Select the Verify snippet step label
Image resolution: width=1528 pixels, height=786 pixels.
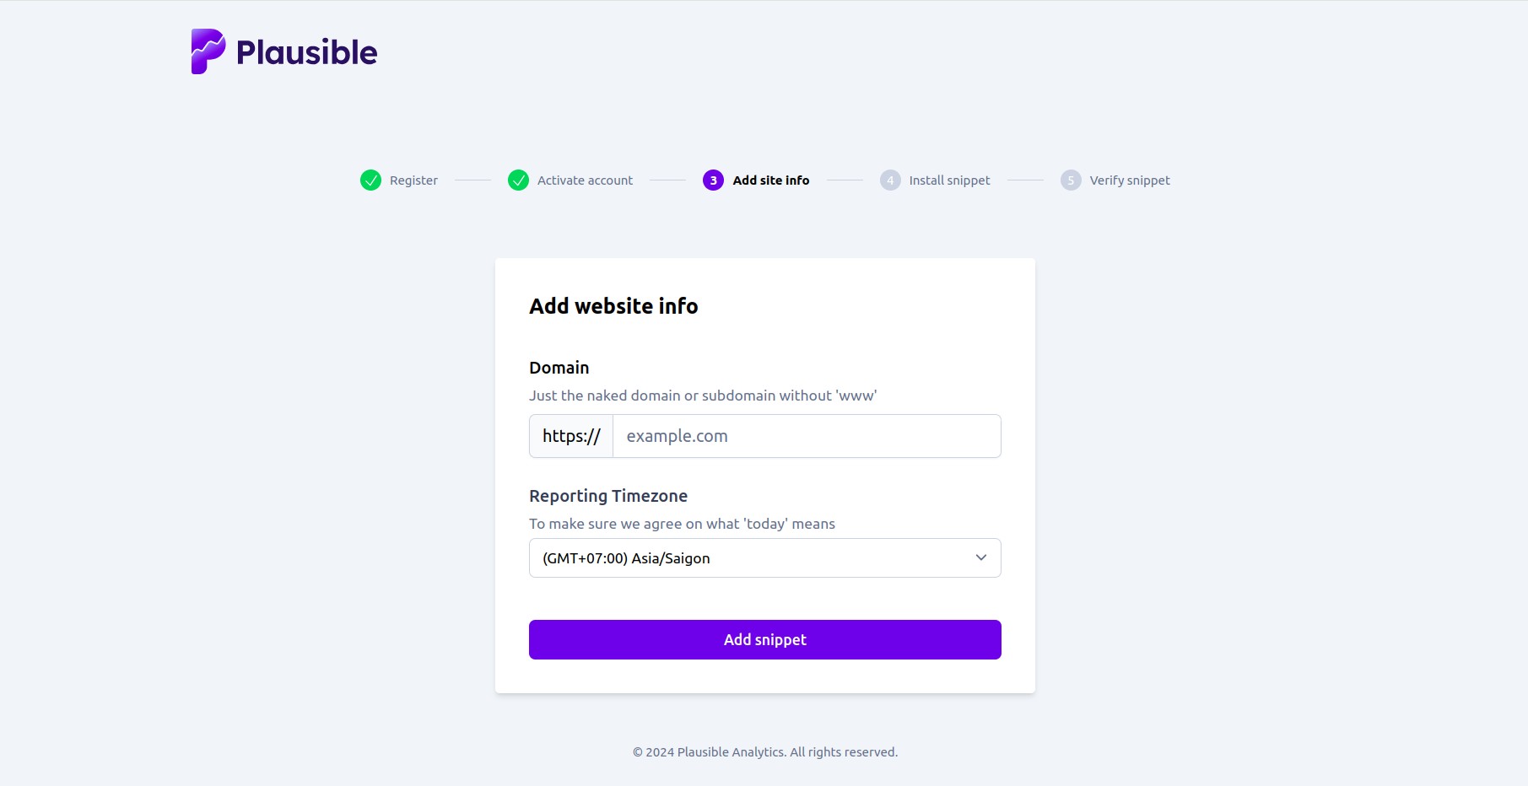1130,180
